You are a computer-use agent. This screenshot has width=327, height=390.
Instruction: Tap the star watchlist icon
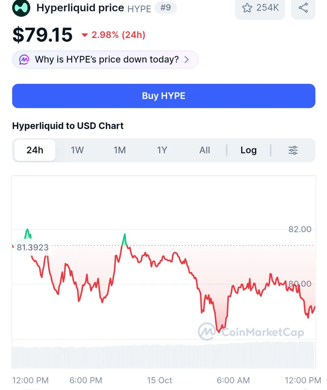(x=247, y=8)
